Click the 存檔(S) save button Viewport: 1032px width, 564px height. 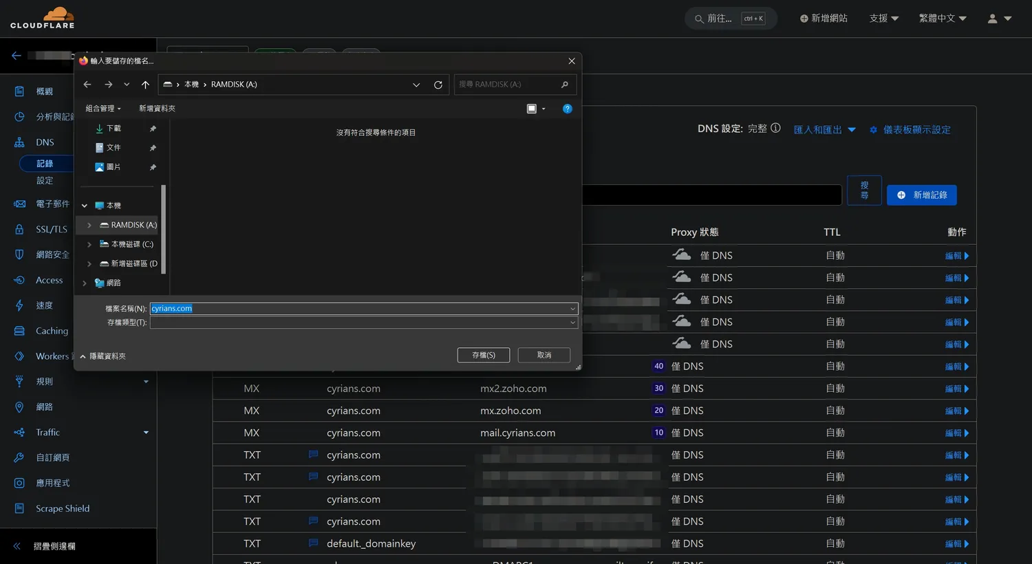click(x=483, y=355)
